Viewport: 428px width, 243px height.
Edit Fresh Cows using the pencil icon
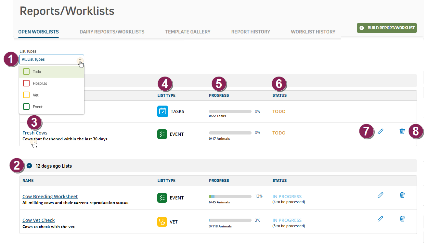pyautogui.click(x=380, y=131)
